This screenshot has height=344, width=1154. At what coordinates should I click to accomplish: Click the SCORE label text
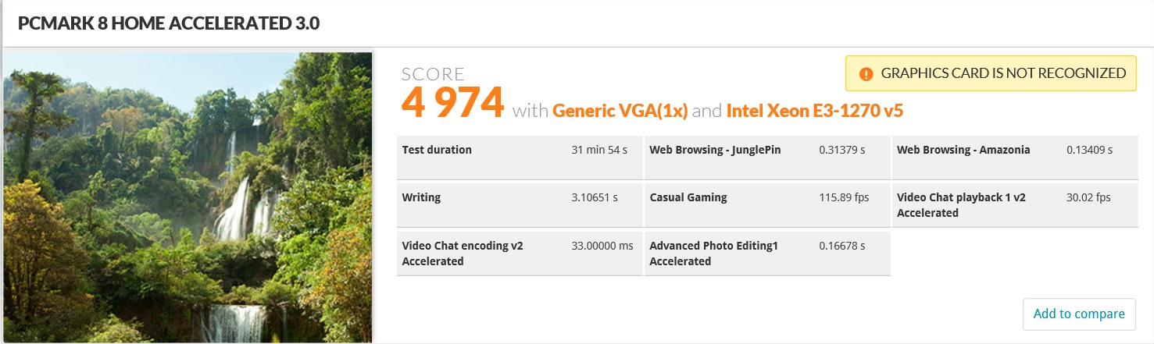point(433,75)
